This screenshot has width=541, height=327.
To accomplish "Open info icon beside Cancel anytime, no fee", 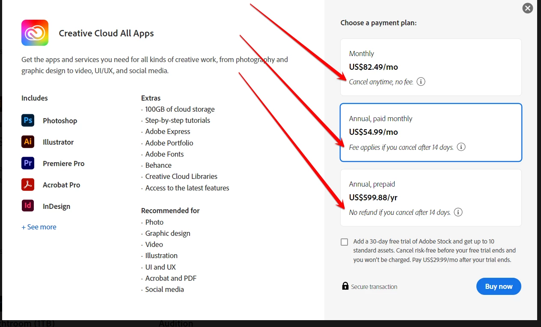I will (421, 81).
